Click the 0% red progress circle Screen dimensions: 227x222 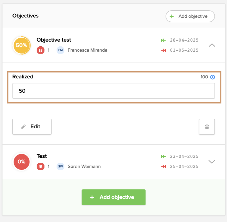click(21, 162)
